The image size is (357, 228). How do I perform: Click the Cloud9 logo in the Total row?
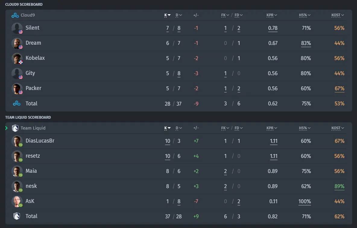[x=17, y=104]
